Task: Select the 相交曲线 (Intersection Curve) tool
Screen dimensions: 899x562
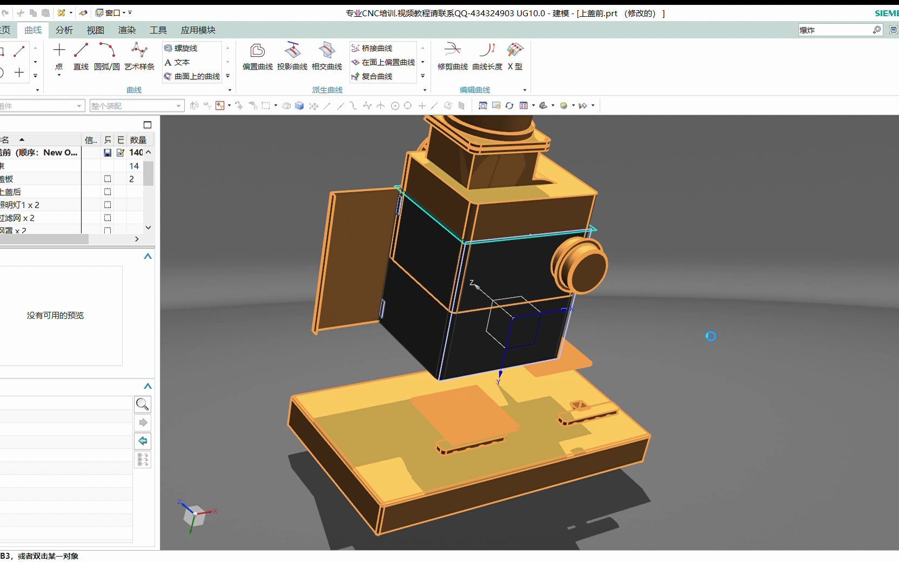Action: 327,57
